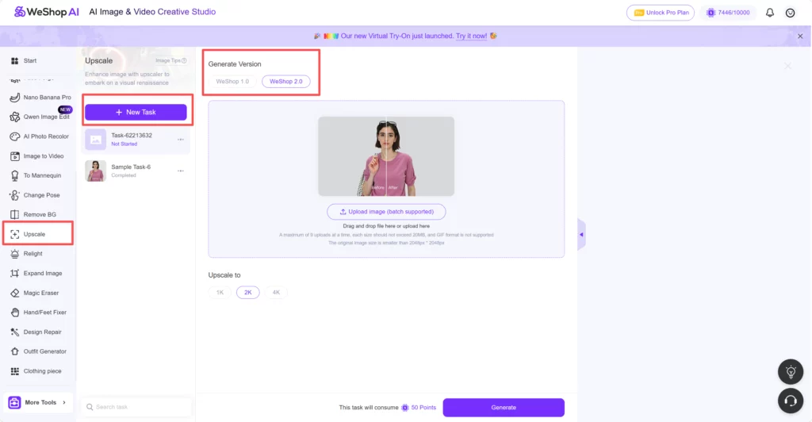Click Upload image (batch supported) button

click(x=386, y=212)
